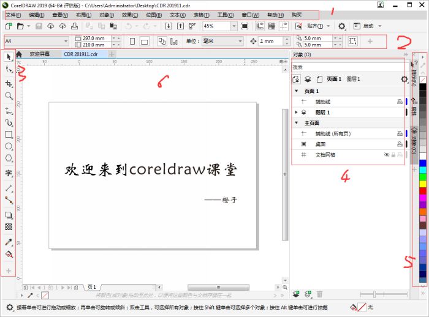Open the 45% zoom level dropdown
The width and height of the screenshot is (429, 317).
pyautogui.click(x=234, y=26)
